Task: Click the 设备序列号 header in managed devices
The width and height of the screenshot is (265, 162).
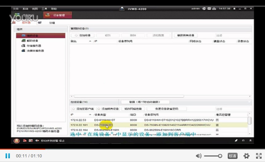Action: coord(125,41)
